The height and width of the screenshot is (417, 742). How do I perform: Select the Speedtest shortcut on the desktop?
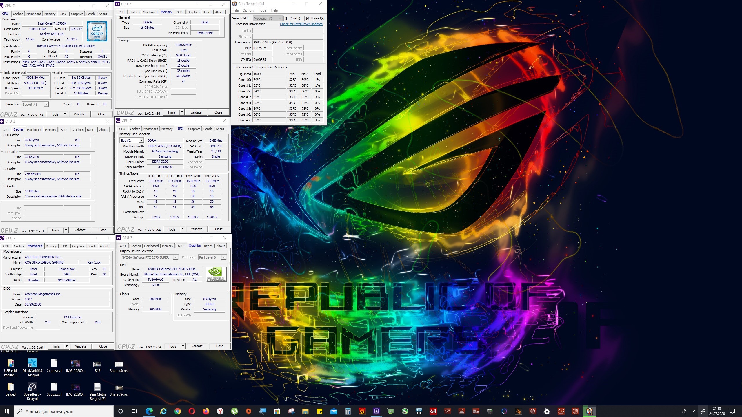point(32,391)
